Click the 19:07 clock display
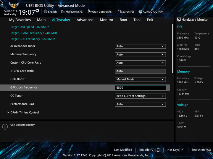 coord(27,12)
